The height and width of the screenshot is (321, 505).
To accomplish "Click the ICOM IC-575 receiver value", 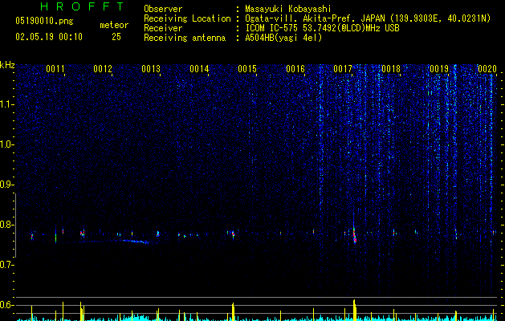I will pos(322,28).
